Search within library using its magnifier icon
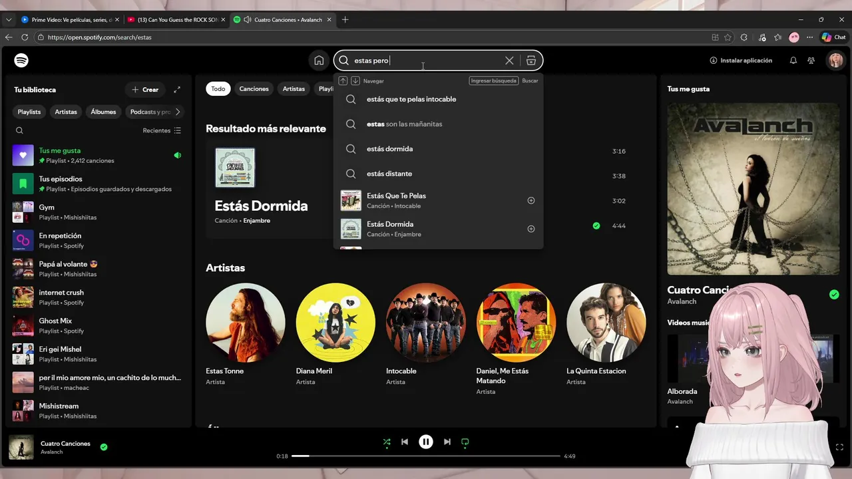The image size is (852, 479). [19, 130]
